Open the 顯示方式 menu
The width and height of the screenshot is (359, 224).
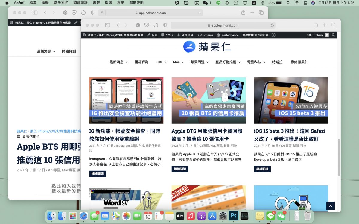click(x=61, y=3)
